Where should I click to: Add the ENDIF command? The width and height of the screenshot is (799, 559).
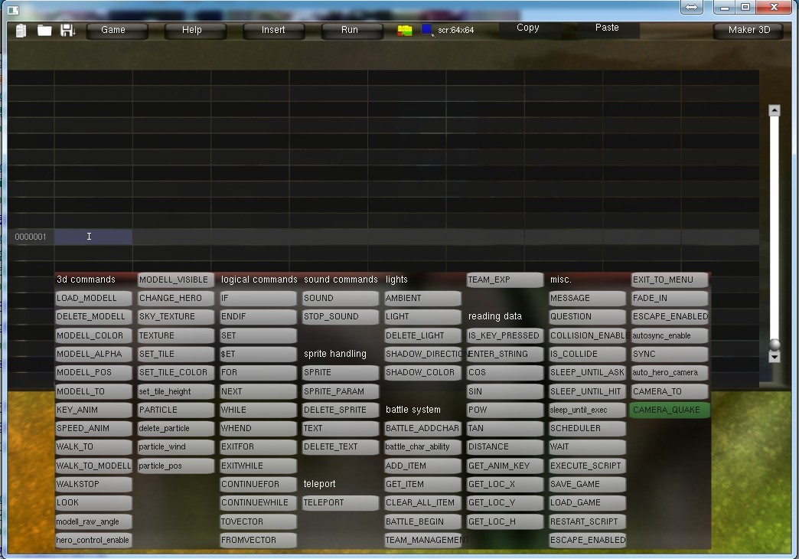[x=258, y=317]
